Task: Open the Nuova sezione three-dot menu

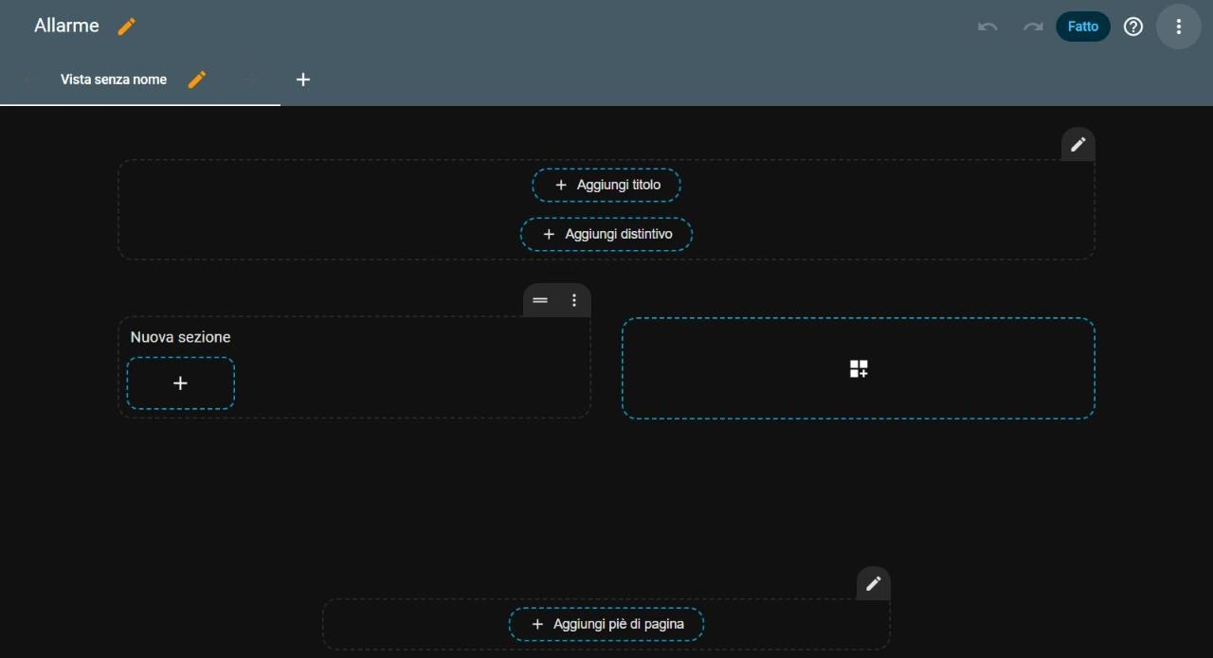Action: pos(574,300)
